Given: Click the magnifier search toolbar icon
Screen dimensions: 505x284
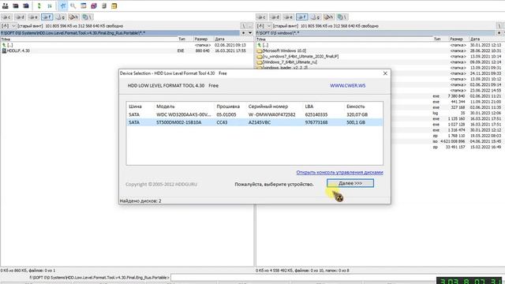Looking at the screenshot, I should coord(73,6).
